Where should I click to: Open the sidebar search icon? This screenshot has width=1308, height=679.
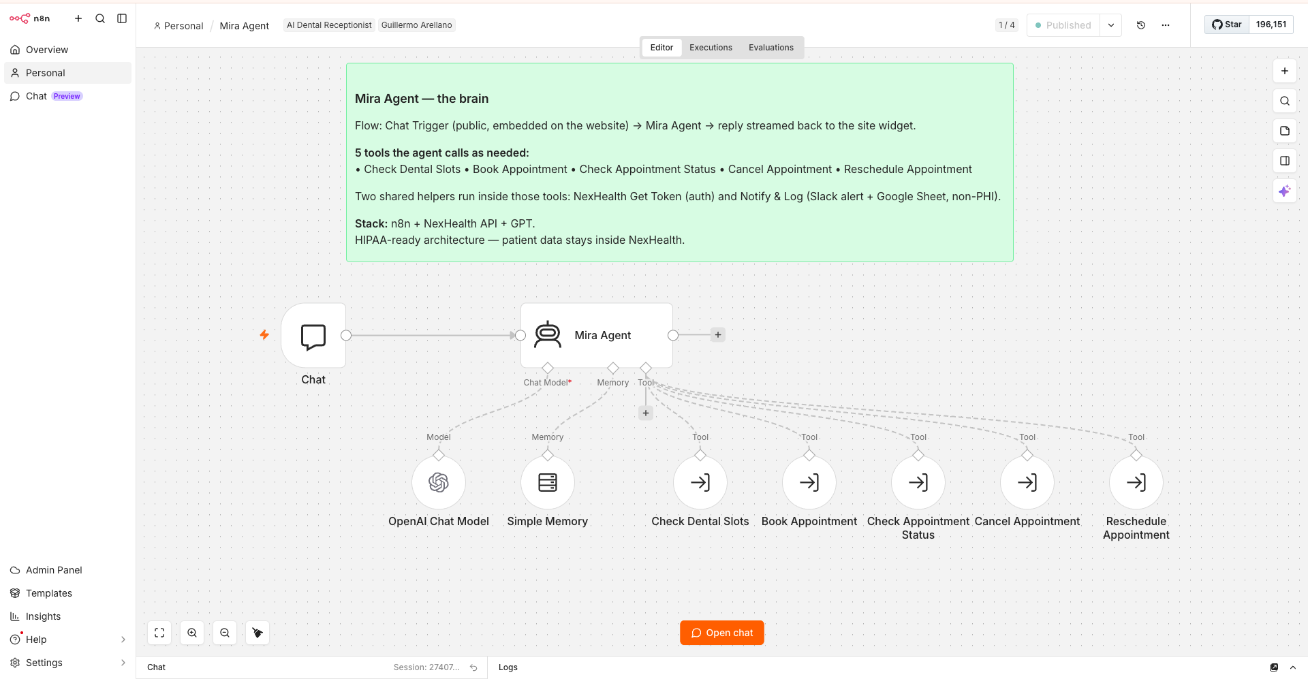[x=100, y=18]
